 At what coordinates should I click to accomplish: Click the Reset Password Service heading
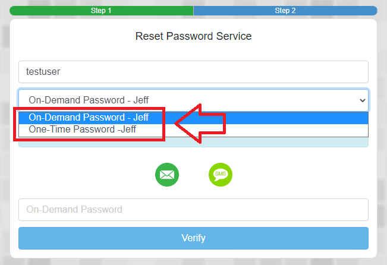[x=193, y=36]
